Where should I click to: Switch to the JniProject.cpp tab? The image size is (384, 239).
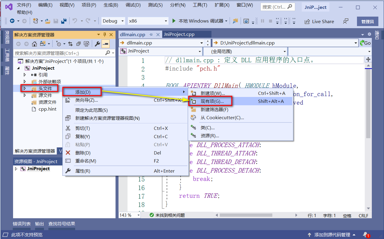(x=179, y=34)
